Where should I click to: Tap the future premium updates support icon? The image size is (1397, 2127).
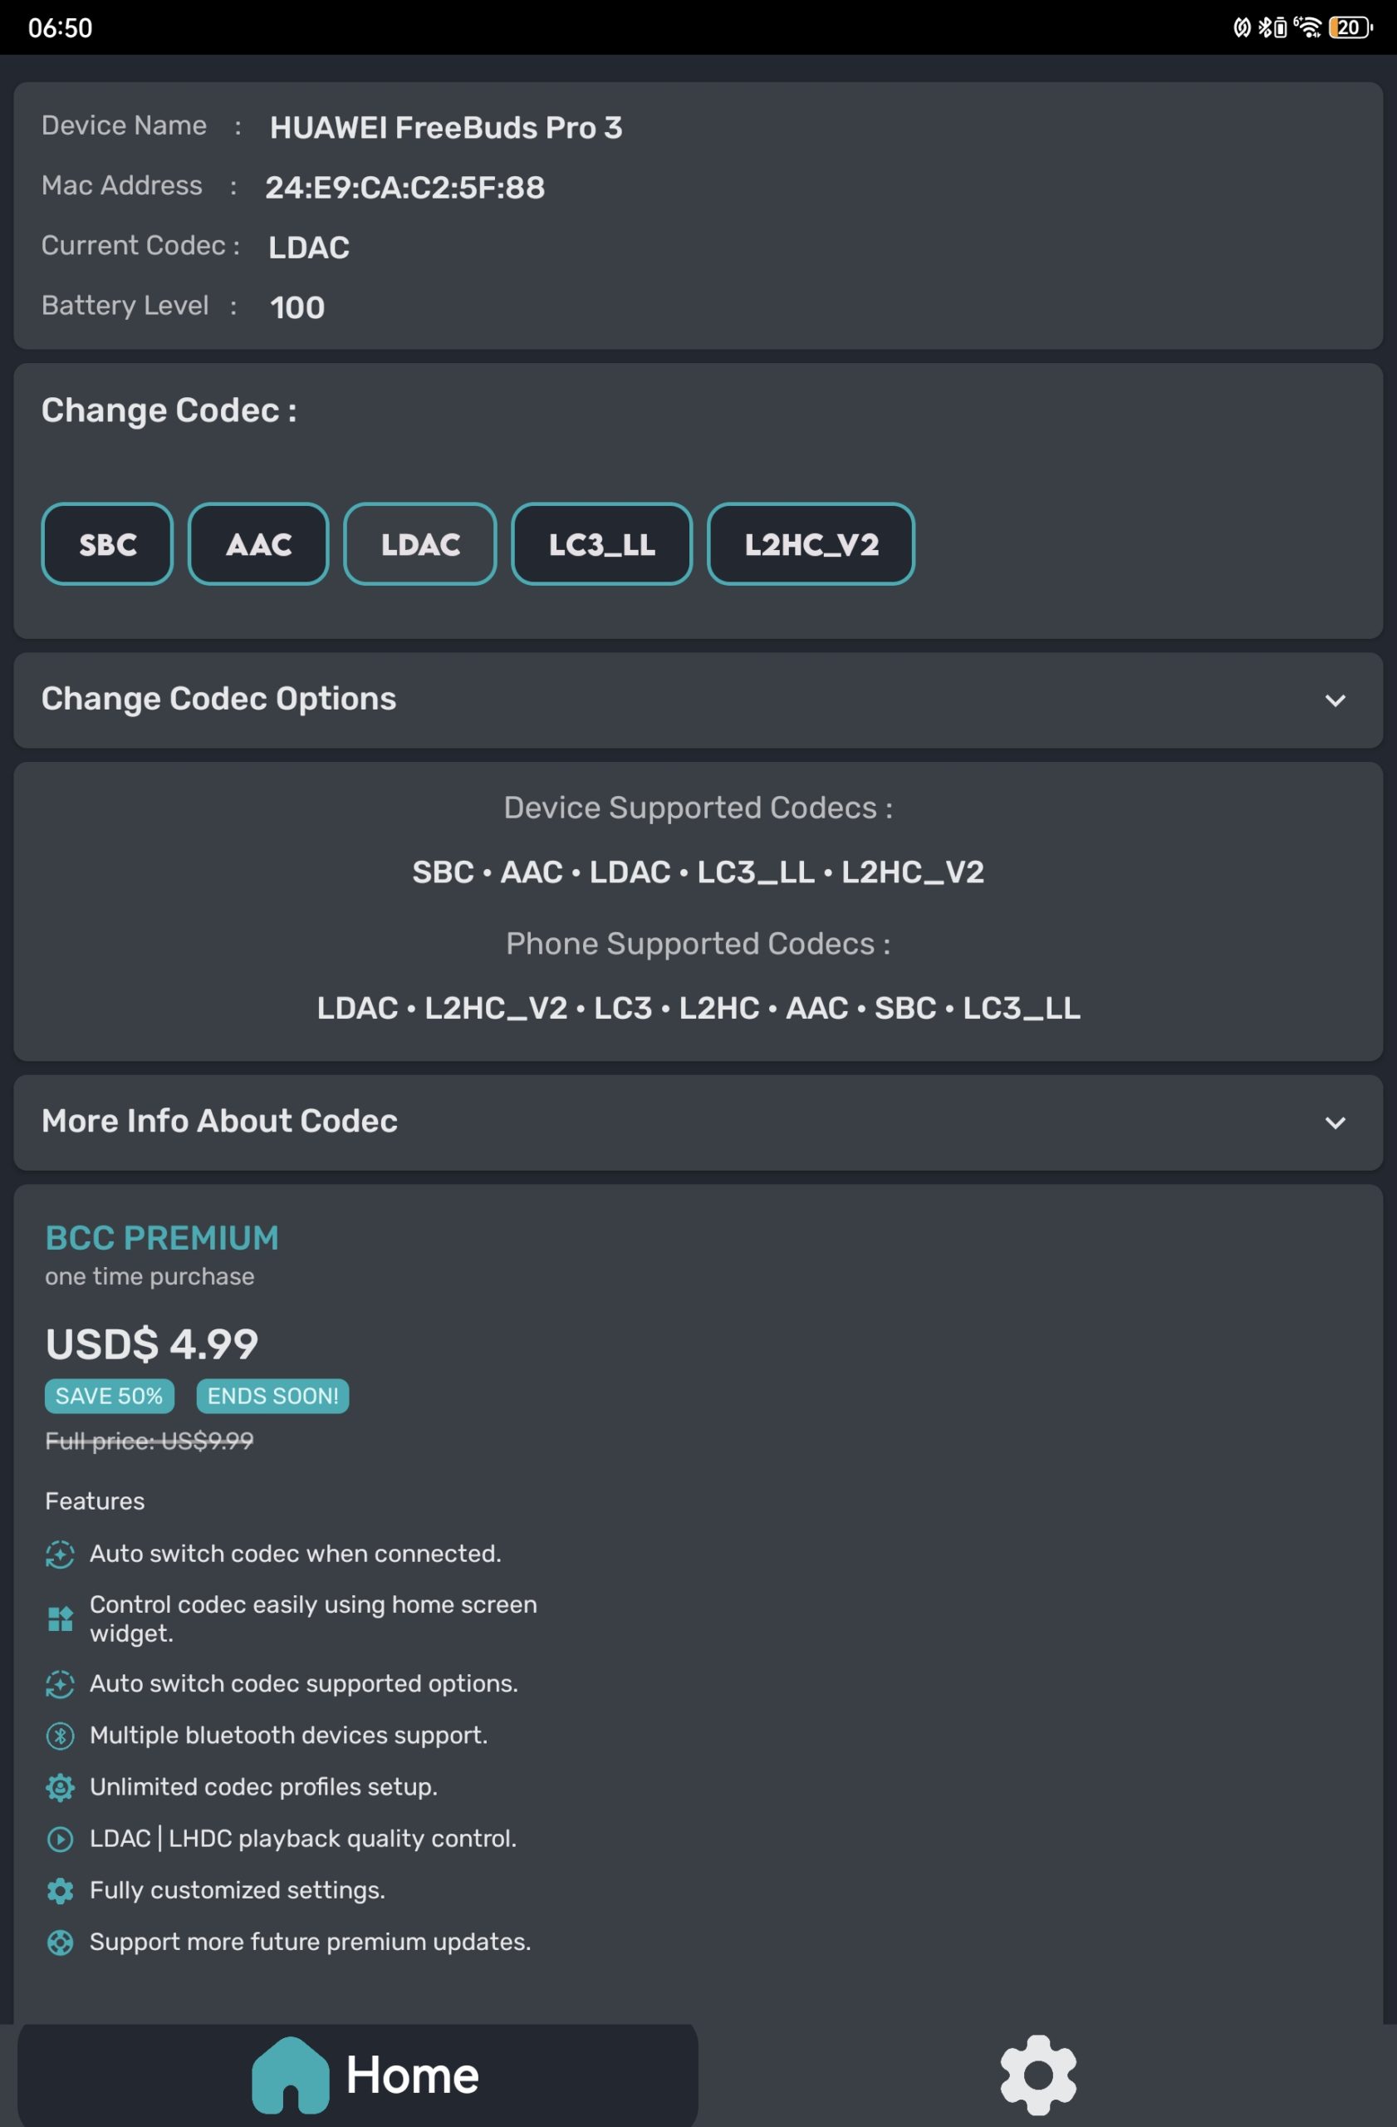point(60,1943)
